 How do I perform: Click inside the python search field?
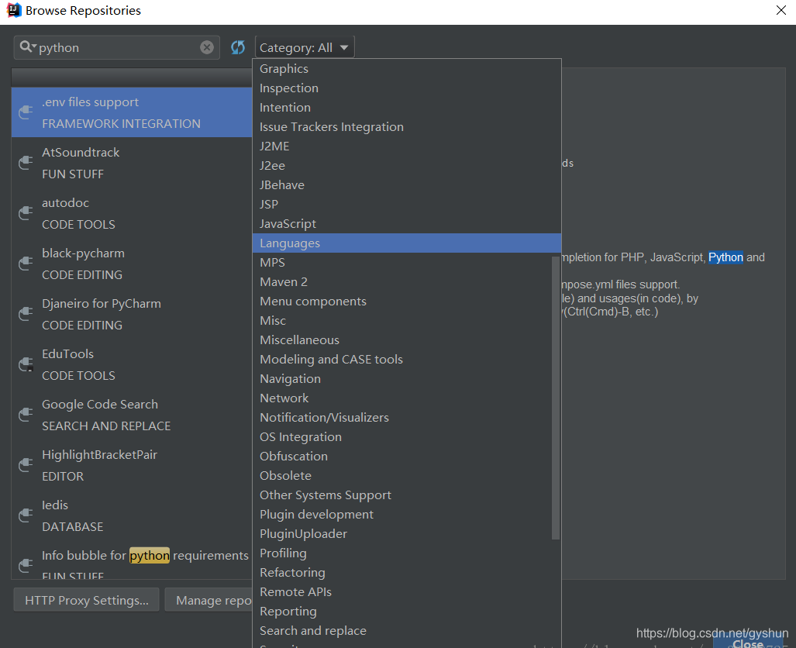116,47
